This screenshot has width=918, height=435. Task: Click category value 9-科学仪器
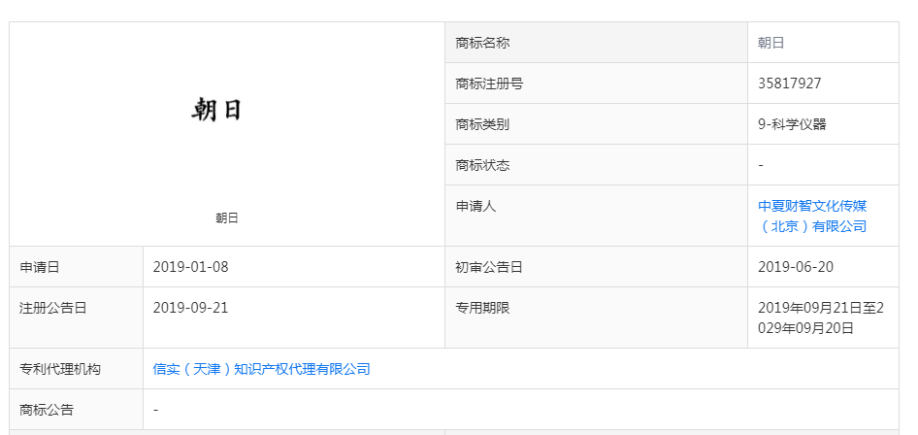point(792,124)
